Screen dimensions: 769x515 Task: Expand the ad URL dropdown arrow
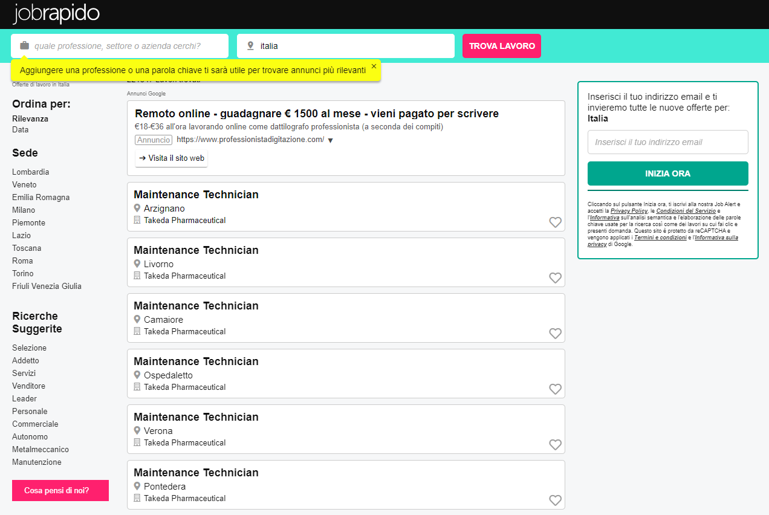coord(330,140)
